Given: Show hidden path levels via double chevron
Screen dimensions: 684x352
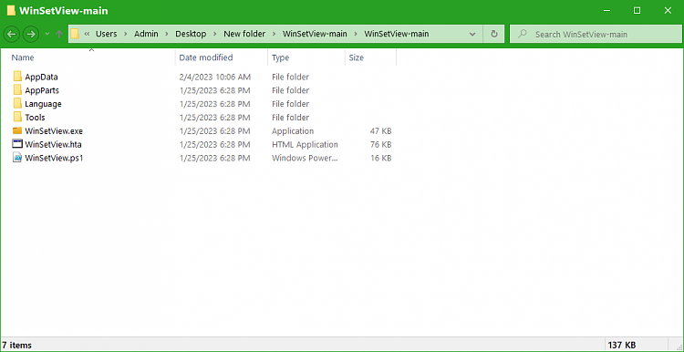Looking at the screenshot, I should pos(88,34).
